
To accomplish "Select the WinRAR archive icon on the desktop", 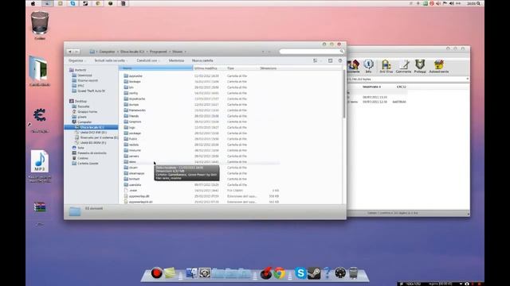I will pyautogui.click(x=40, y=207).
